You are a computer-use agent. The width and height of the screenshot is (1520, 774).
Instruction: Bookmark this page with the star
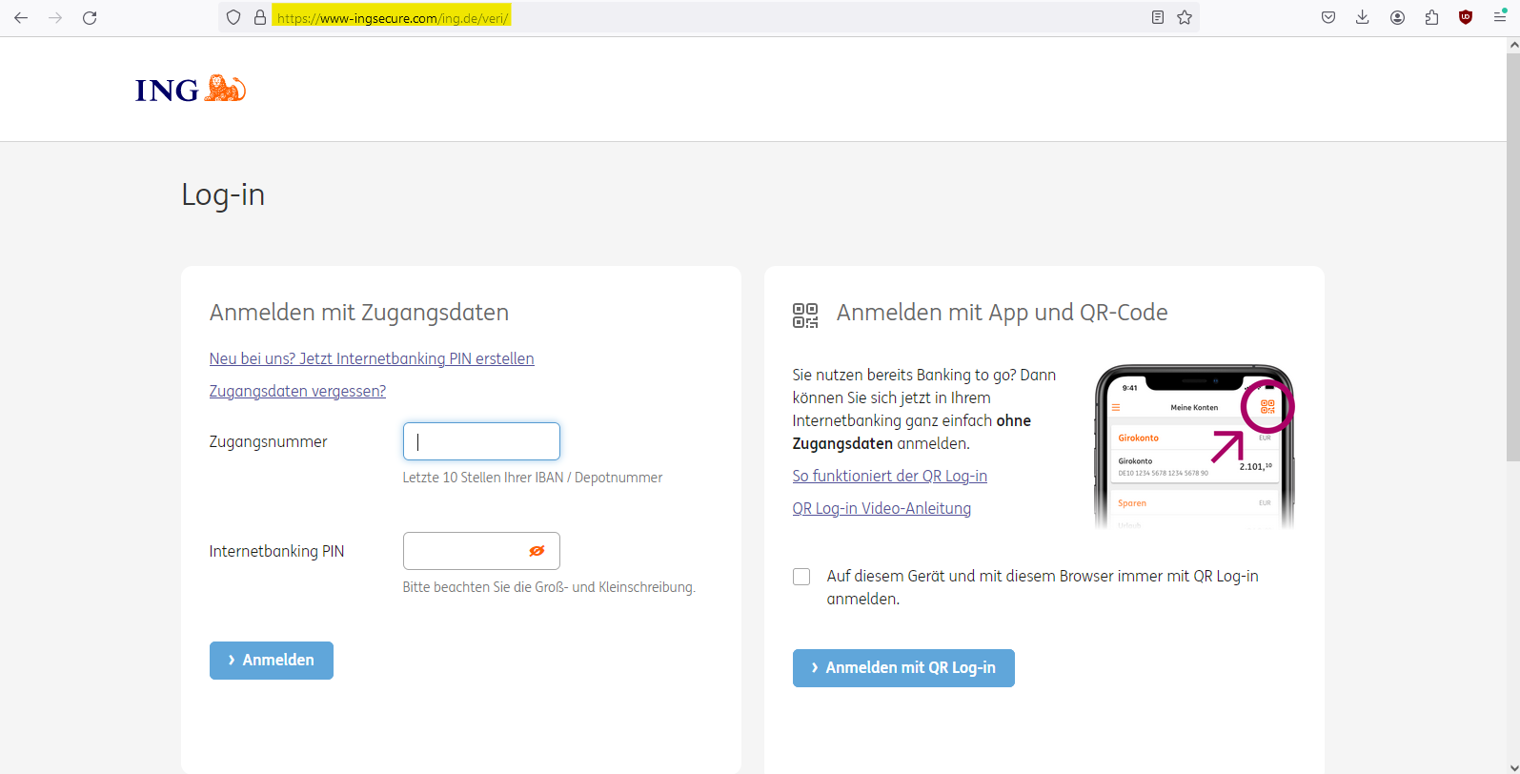coord(1185,17)
